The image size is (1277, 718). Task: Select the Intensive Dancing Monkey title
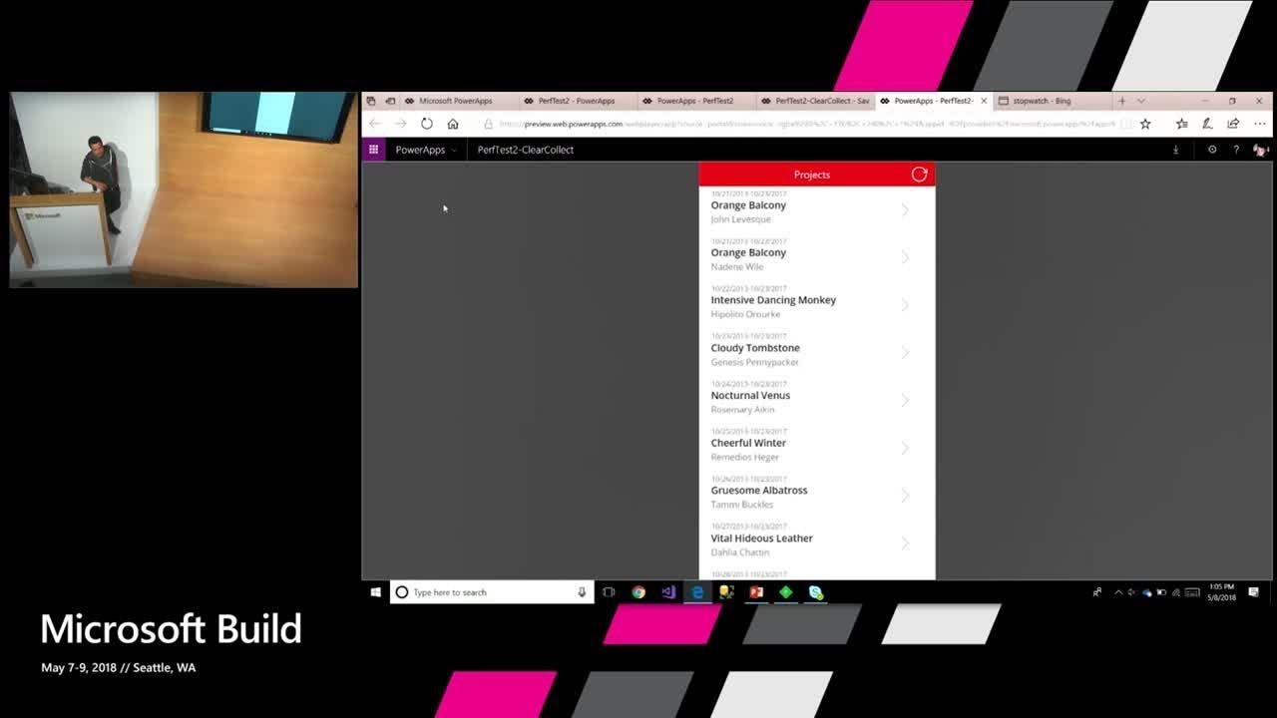pyautogui.click(x=773, y=300)
